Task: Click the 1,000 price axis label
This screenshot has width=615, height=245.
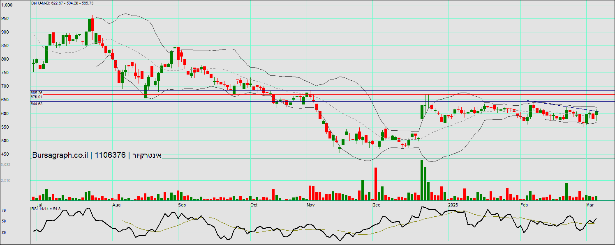Action: pyautogui.click(x=7, y=5)
